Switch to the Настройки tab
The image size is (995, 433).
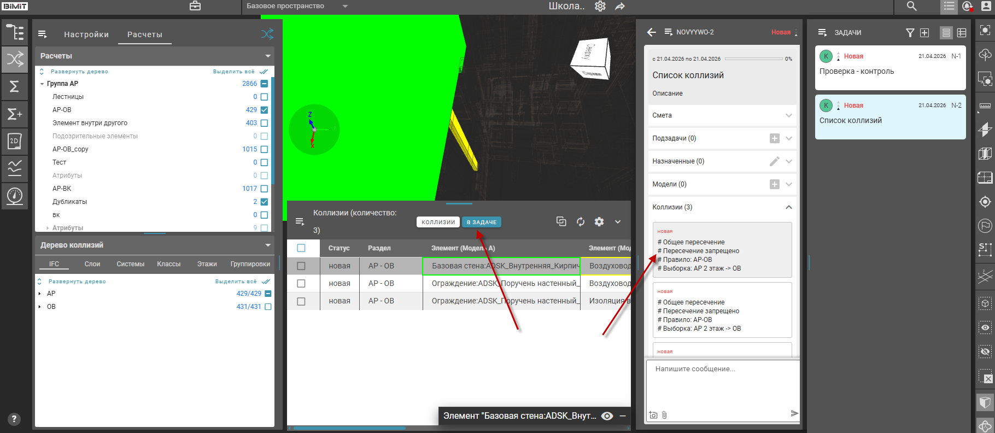pyautogui.click(x=86, y=34)
